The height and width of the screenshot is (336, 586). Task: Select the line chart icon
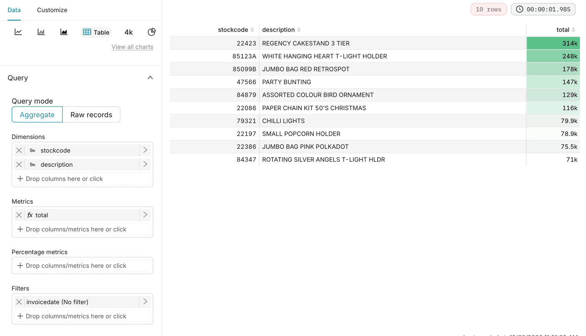tap(18, 32)
